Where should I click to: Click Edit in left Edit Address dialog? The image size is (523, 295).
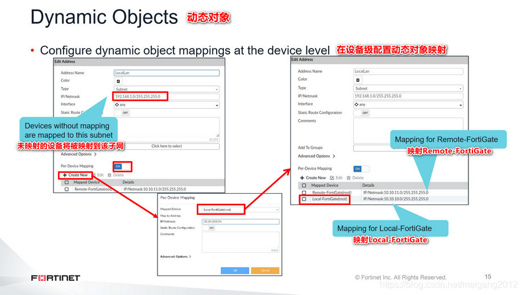click(x=98, y=175)
